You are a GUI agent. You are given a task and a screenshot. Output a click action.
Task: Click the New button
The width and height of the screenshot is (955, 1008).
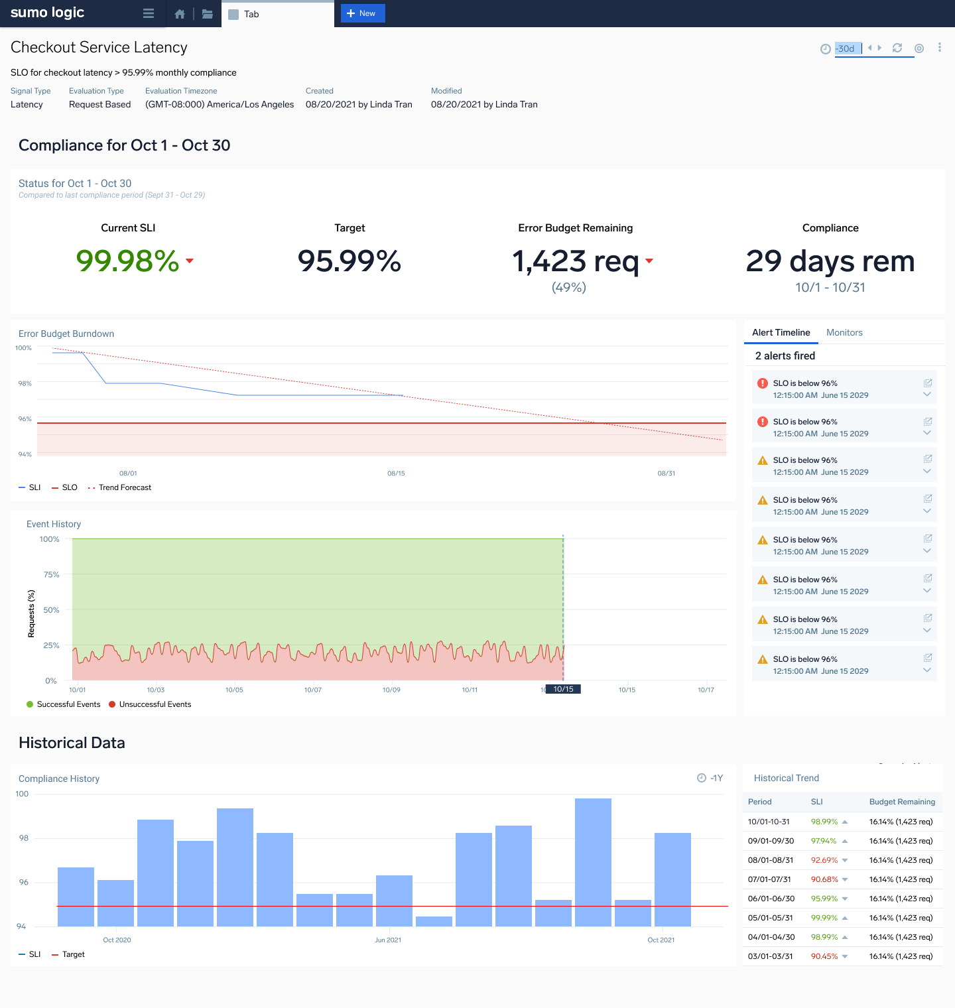362,13
